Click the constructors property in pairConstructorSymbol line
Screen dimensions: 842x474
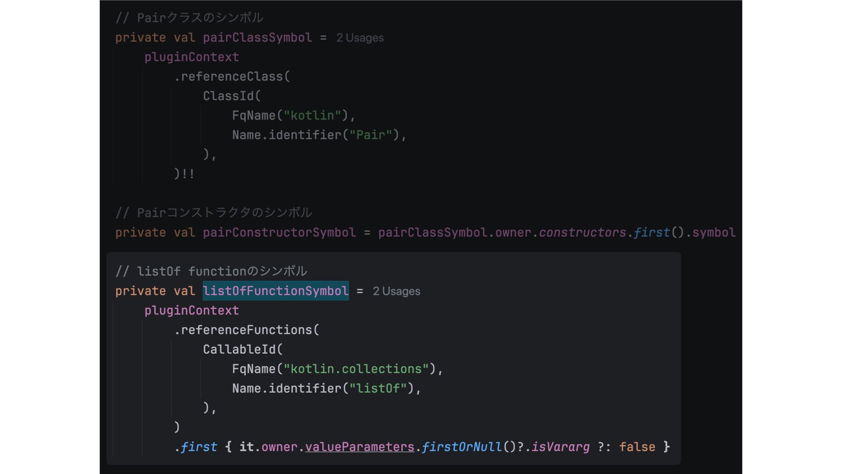coord(582,233)
